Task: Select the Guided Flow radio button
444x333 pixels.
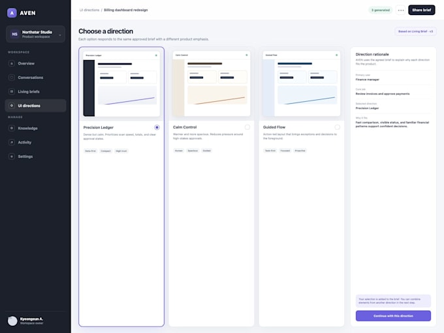Action: [x=338, y=127]
